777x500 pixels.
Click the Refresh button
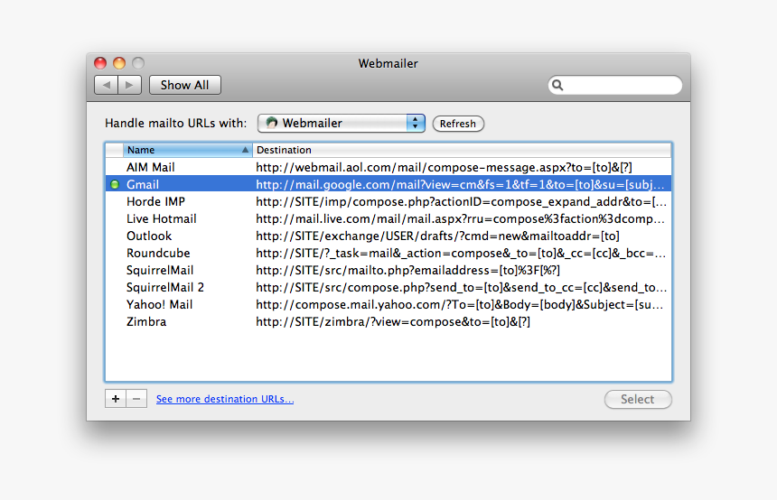coord(458,124)
